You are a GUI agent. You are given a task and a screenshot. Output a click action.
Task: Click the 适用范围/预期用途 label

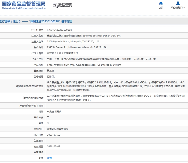tap(33, 98)
